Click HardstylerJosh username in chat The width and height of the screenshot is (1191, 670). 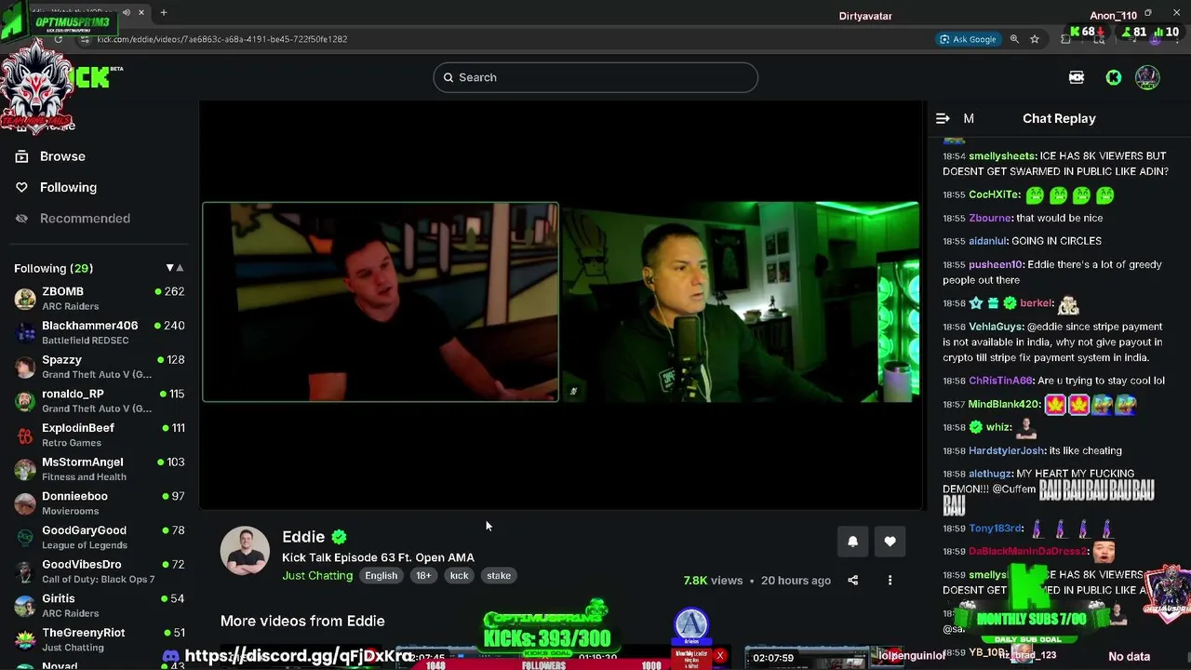pos(1007,450)
